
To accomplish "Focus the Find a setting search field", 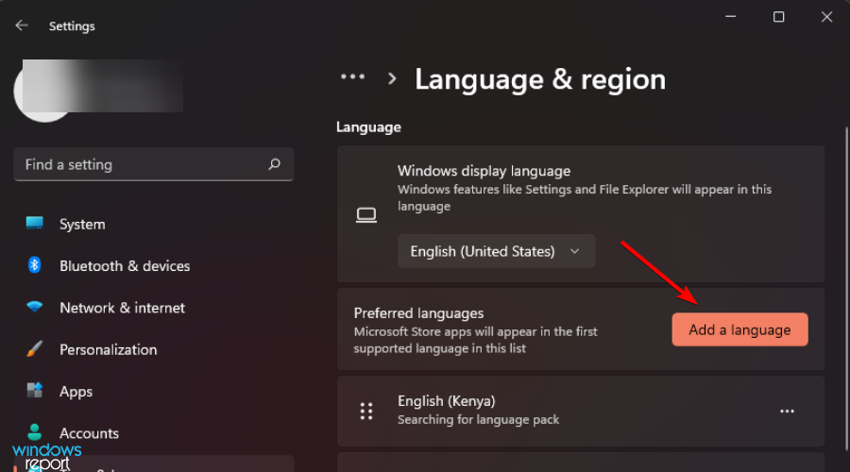I will [x=142, y=164].
